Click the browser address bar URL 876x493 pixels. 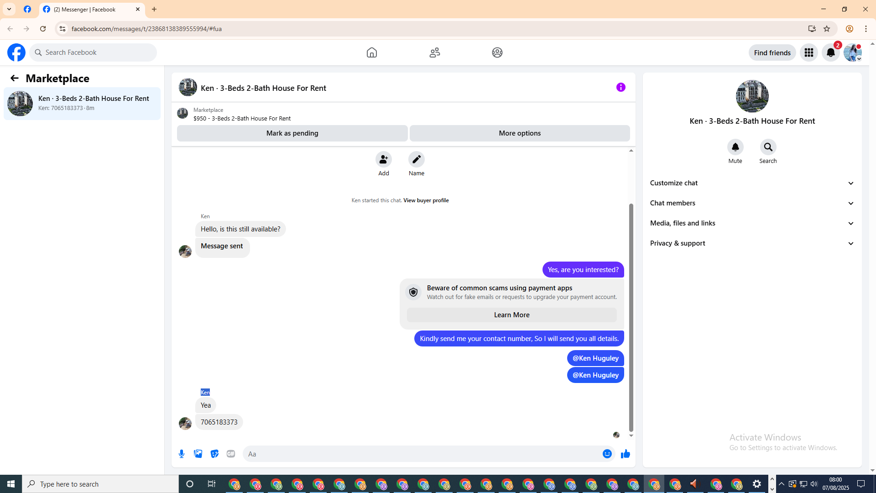[146, 29]
